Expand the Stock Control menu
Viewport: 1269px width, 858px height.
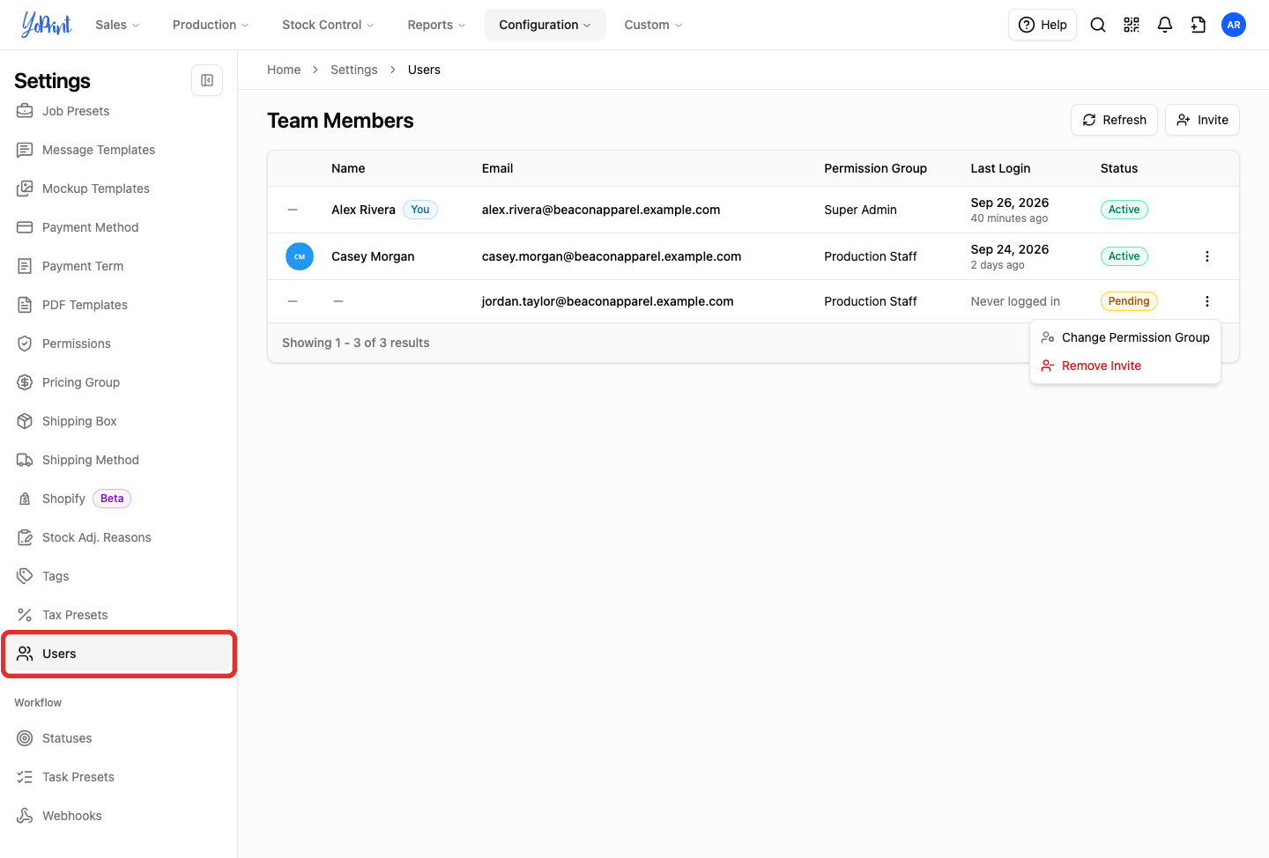(328, 25)
